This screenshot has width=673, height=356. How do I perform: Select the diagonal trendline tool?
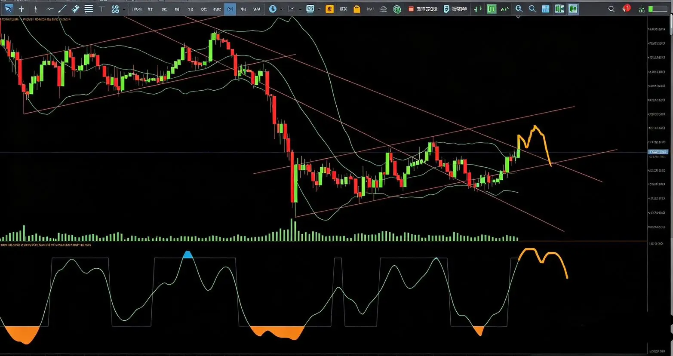[62, 9]
